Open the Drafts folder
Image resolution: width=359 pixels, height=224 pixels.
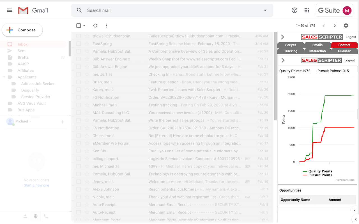pyautogui.click(x=23, y=57)
